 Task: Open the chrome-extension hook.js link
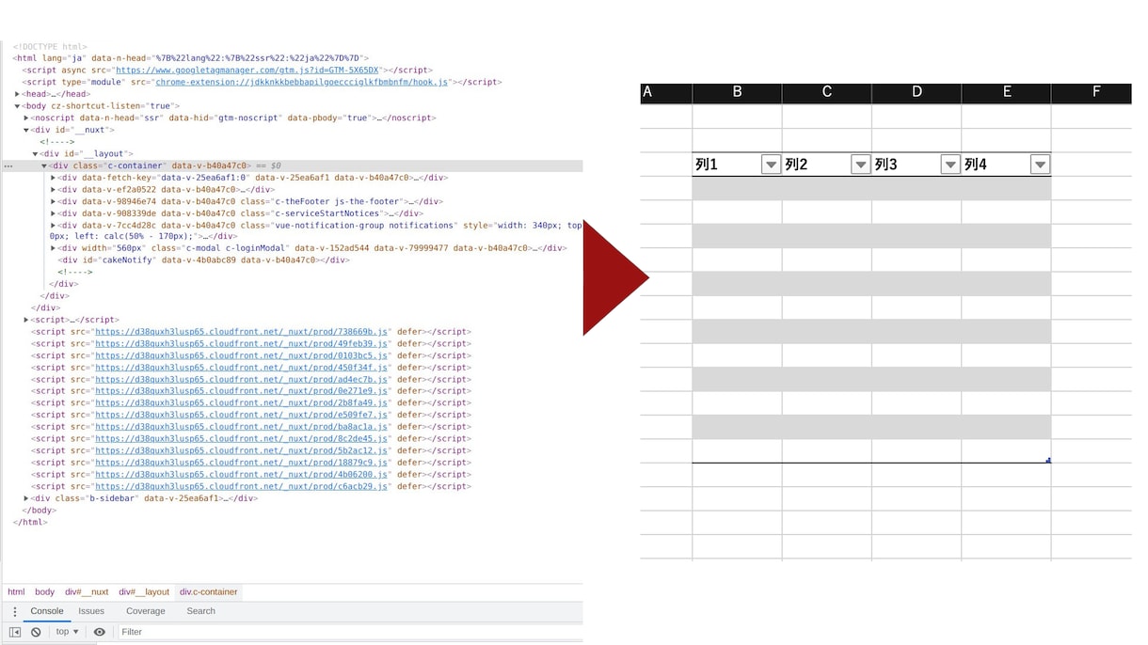point(302,82)
